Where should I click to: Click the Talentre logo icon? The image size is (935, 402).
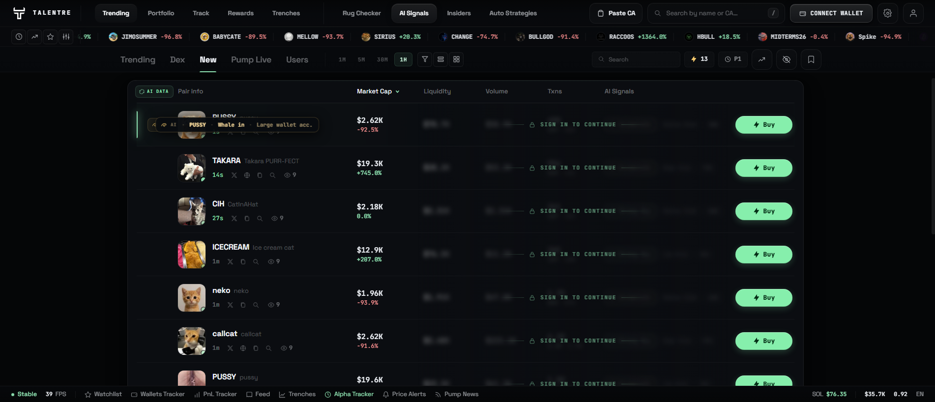(19, 13)
